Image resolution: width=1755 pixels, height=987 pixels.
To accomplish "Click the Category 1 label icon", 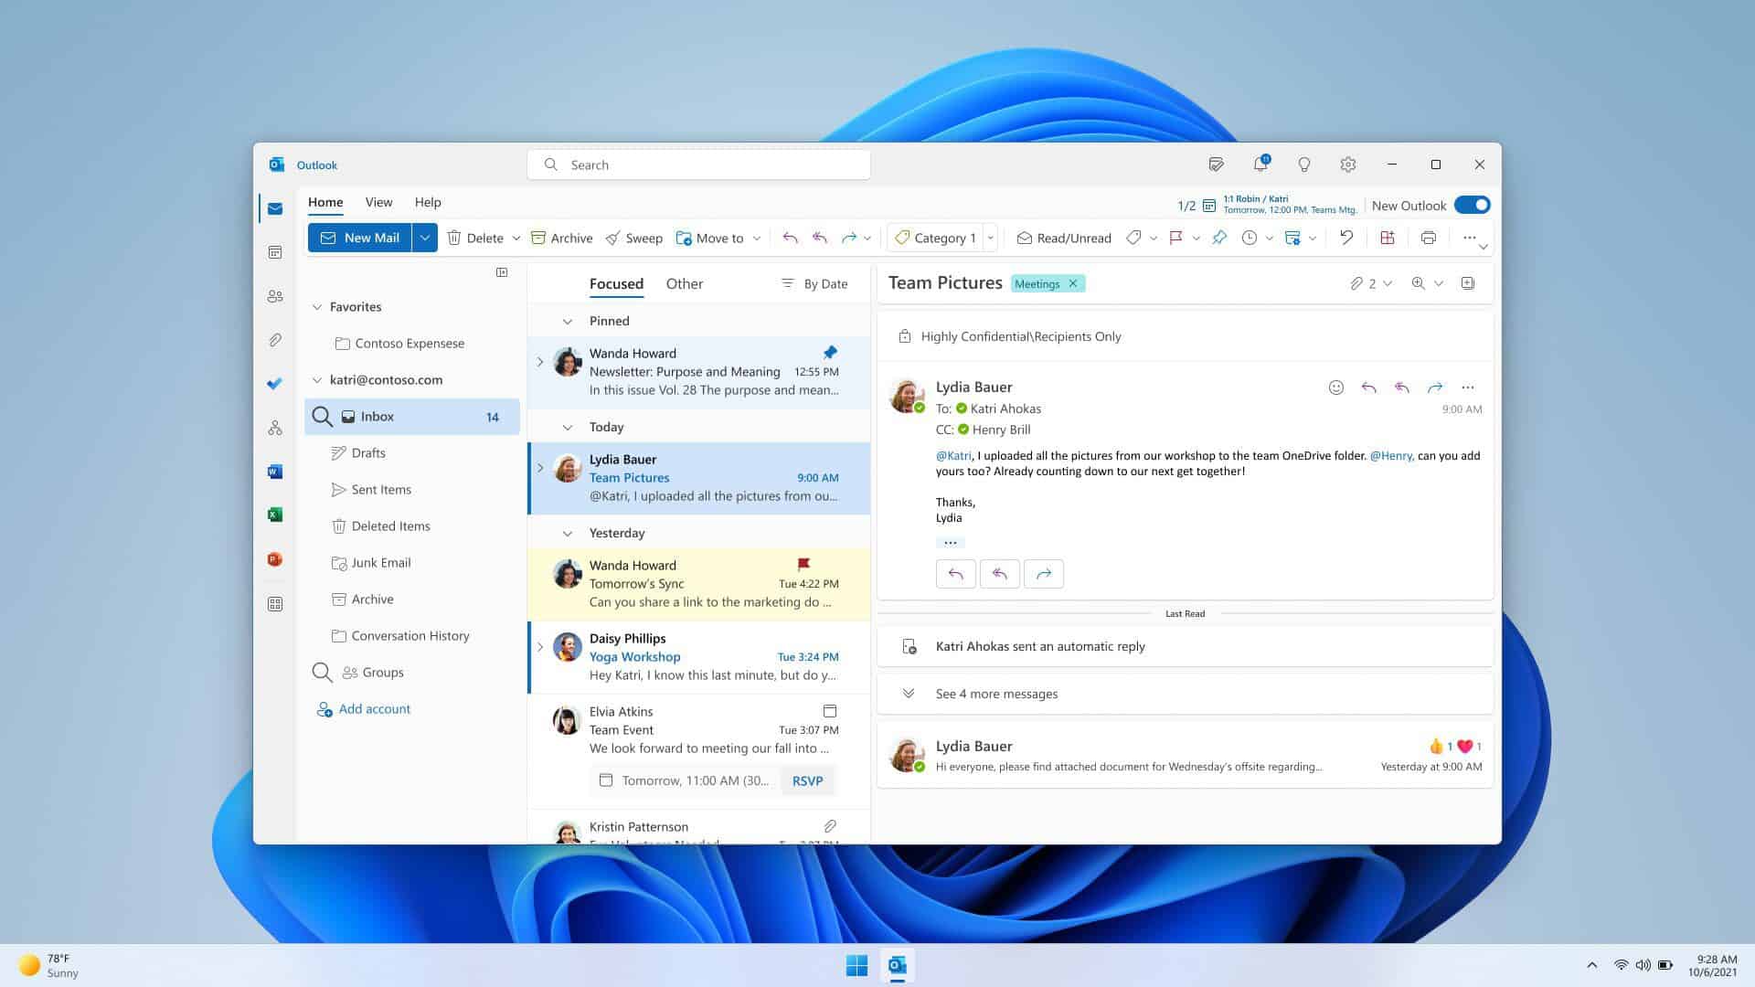I will [903, 238].
